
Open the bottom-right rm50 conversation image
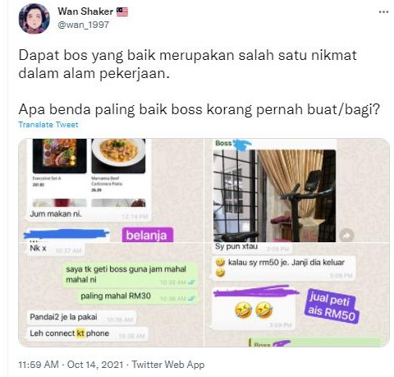pos(297,295)
